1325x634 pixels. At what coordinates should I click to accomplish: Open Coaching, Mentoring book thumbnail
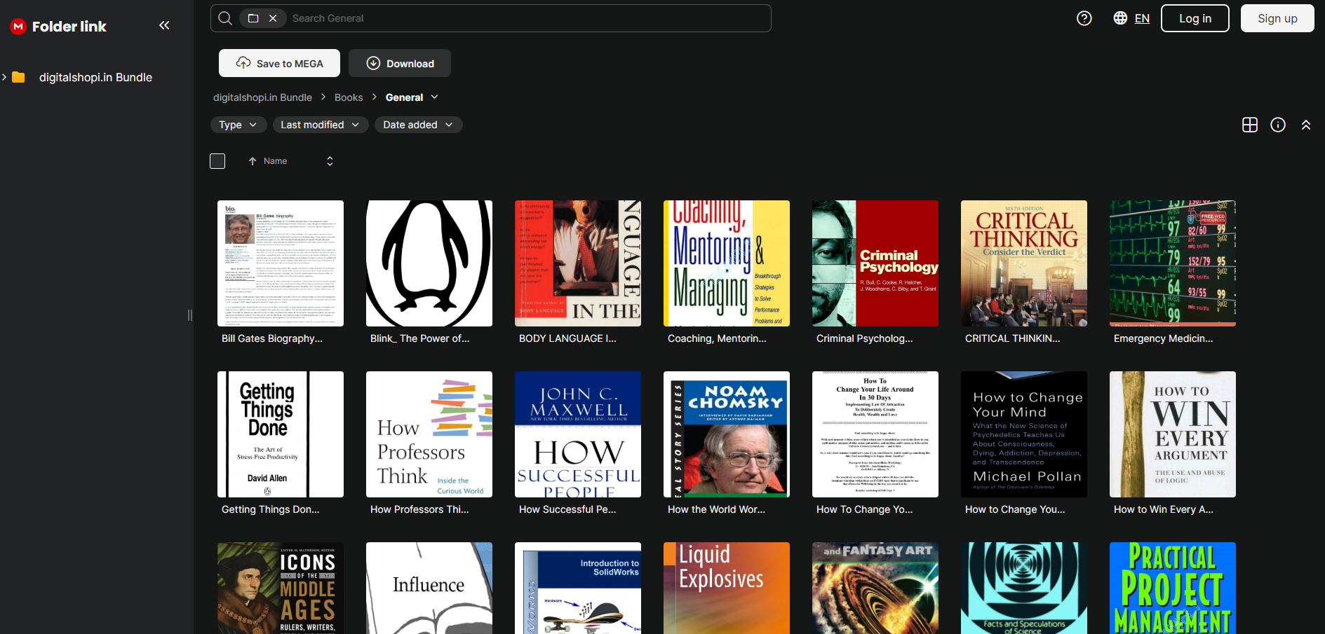coord(727,263)
